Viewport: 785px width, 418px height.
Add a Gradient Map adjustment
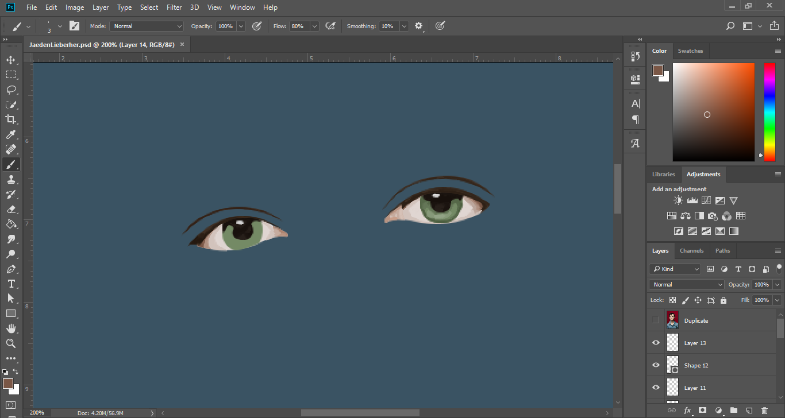click(734, 231)
